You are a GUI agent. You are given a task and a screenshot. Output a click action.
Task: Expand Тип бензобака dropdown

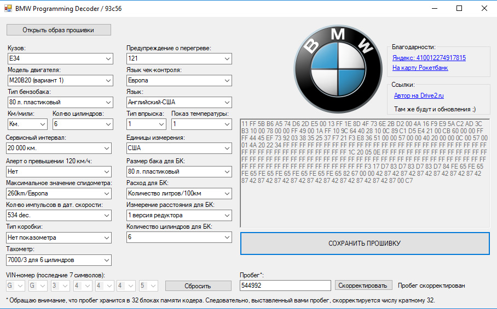pos(60,102)
